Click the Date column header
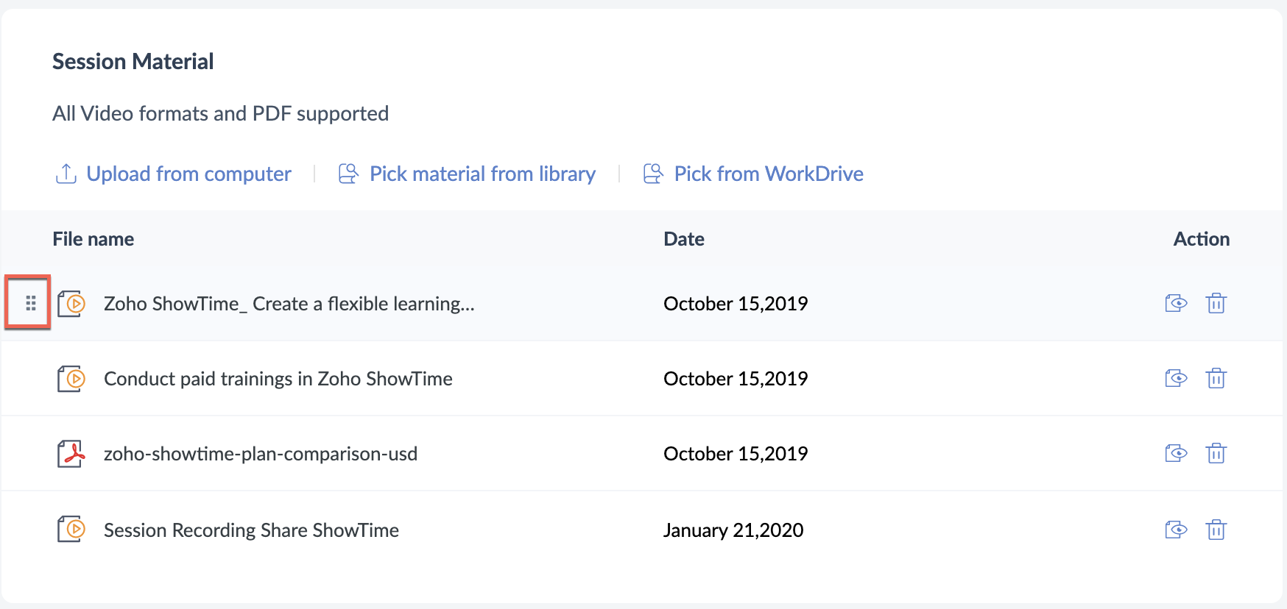The image size is (1287, 609). [x=683, y=239]
